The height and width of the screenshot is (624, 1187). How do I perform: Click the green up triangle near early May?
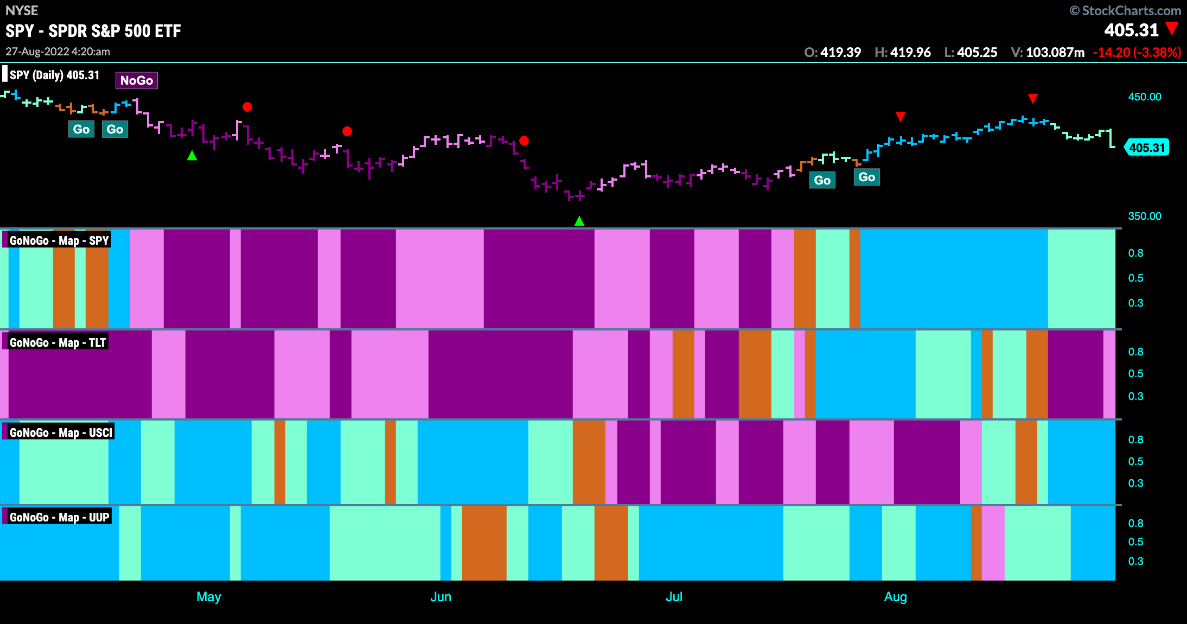click(x=192, y=156)
